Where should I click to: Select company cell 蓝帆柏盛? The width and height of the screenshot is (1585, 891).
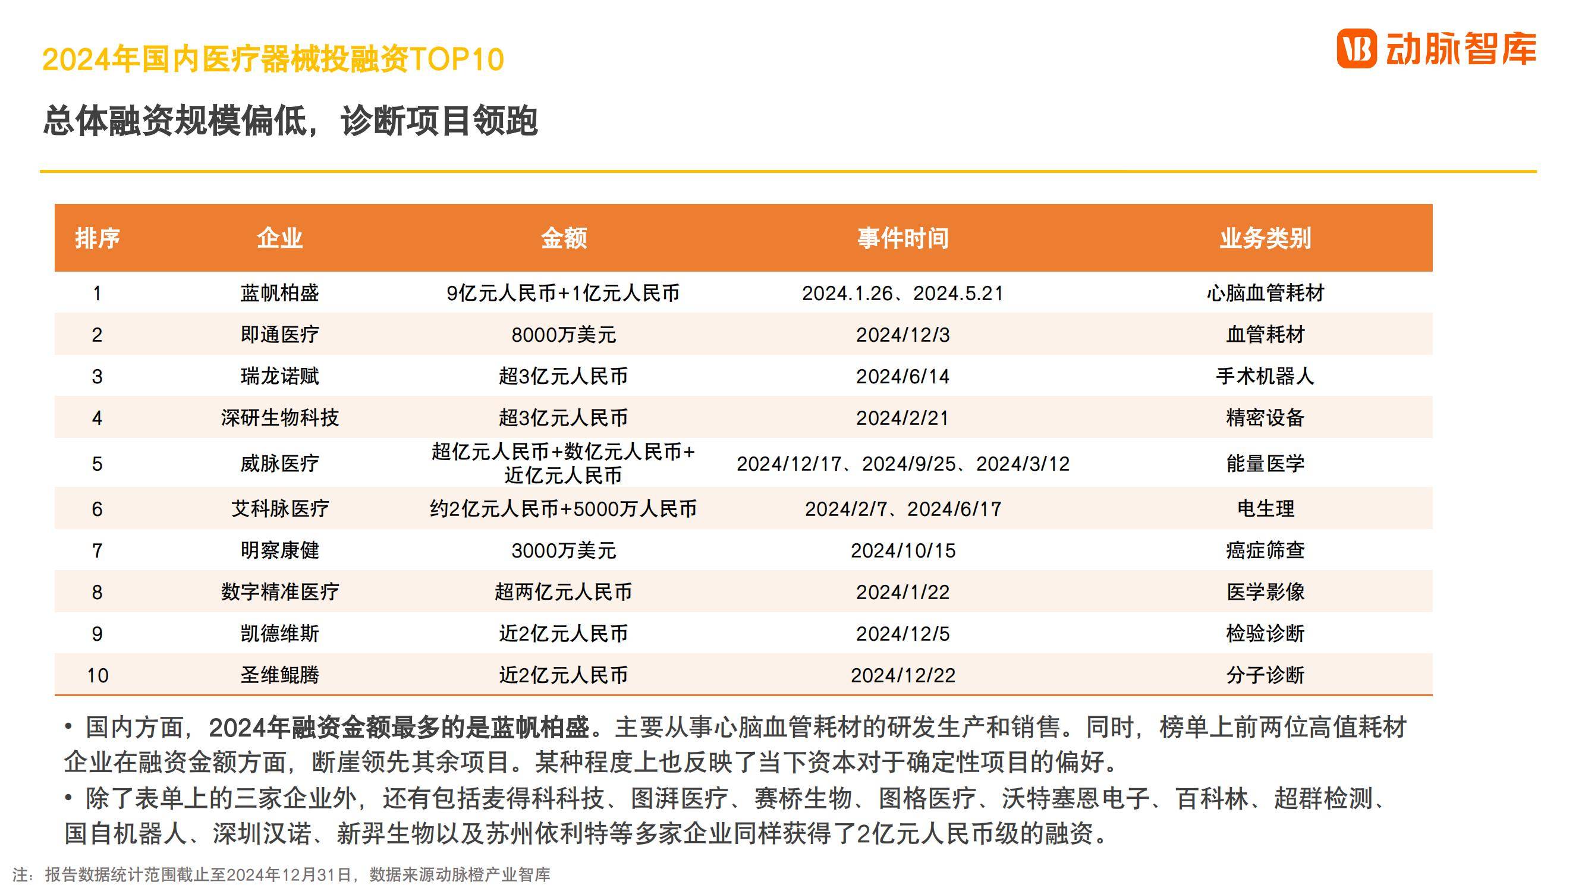click(279, 293)
